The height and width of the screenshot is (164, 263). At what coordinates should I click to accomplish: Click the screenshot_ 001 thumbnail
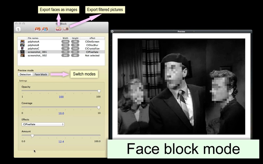(x=22, y=52)
